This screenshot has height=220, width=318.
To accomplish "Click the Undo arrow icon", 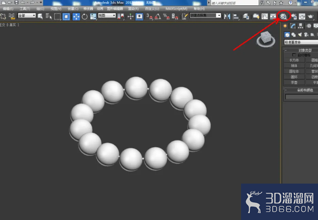I will point(23,3).
